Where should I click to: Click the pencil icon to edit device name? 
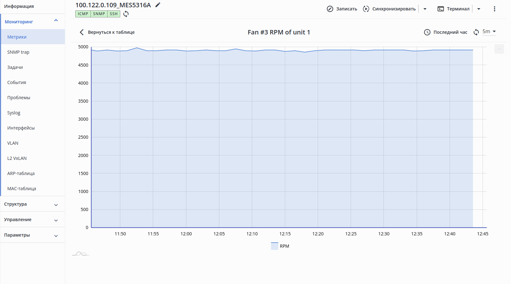158,5
